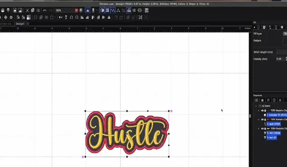Click the Stitch length (mm) field
The image size is (287, 167).
click(x=282, y=52)
